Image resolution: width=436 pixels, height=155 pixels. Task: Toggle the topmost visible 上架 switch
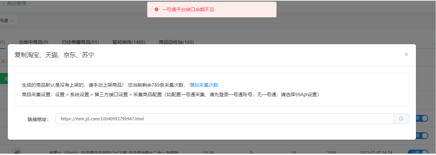coord(422,118)
